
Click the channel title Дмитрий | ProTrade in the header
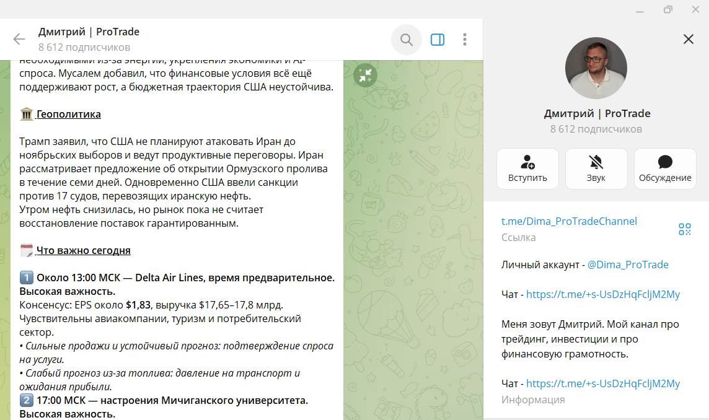click(x=89, y=32)
